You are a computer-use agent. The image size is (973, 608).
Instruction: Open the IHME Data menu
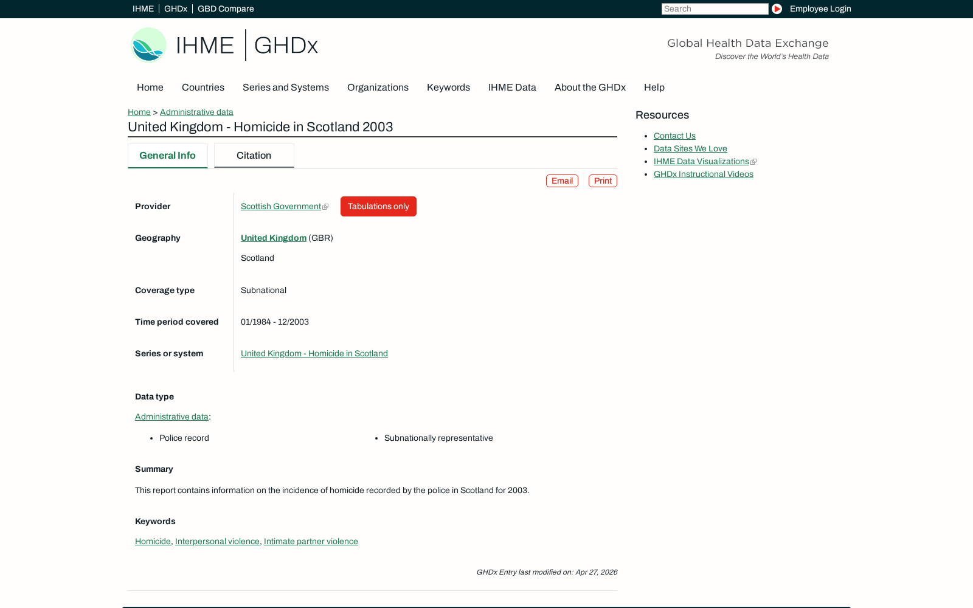coord(512,88)
